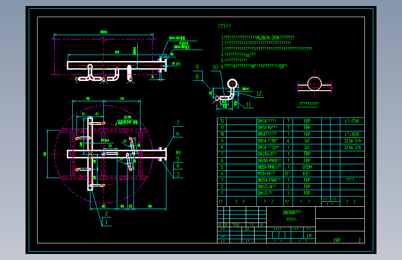Click note 4 mentioning SIC
Viewport: 402px width, 260px height.
point(238,55)
